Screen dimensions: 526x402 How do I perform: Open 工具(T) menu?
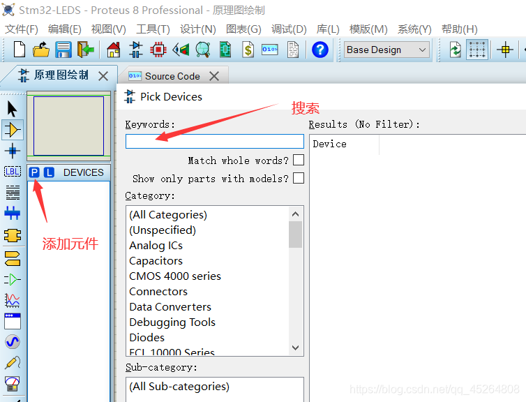(x=153, y=29)
